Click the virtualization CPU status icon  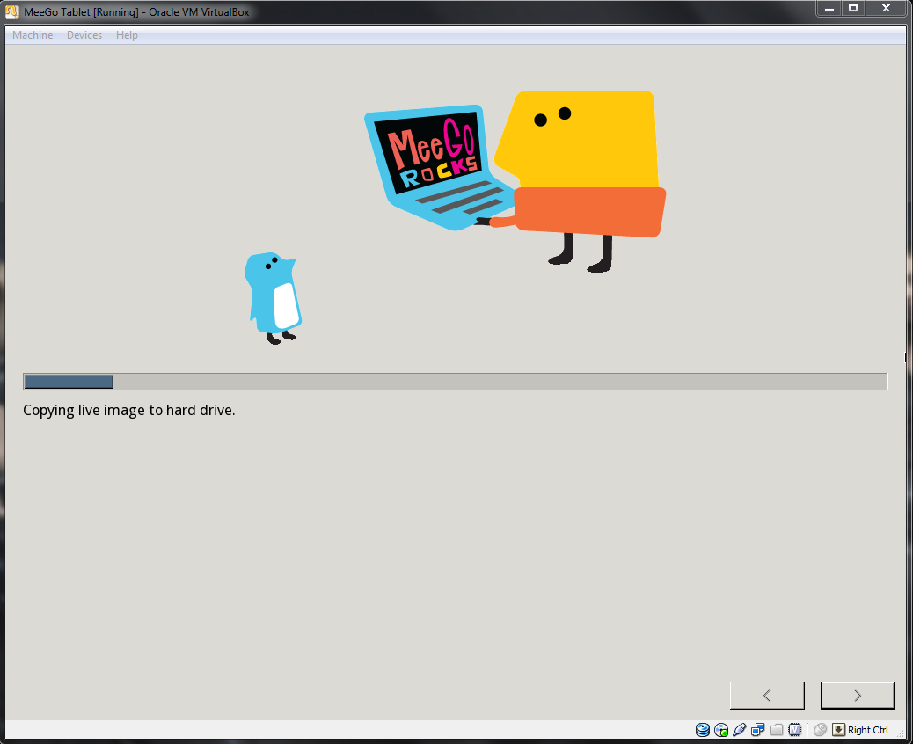tap(795, 729)
